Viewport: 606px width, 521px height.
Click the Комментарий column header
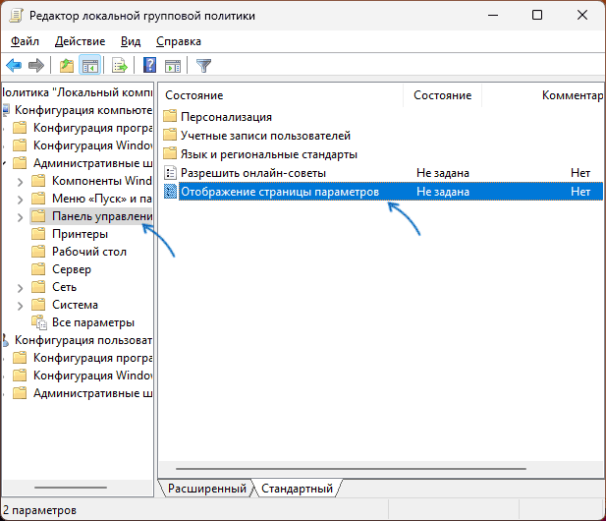(572, 95)
